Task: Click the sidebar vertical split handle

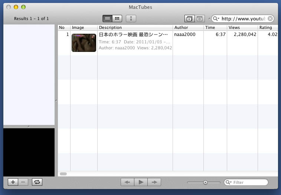Action: pos(56,101)
